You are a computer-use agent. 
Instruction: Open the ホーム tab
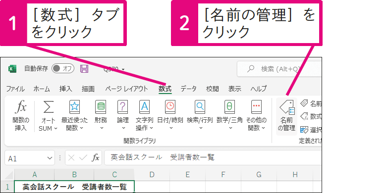click(42, 89)
